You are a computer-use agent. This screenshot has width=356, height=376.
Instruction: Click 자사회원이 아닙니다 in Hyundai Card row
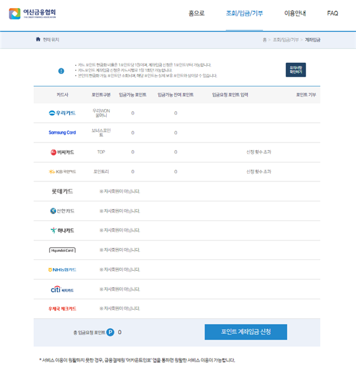[x=120, y=250]
